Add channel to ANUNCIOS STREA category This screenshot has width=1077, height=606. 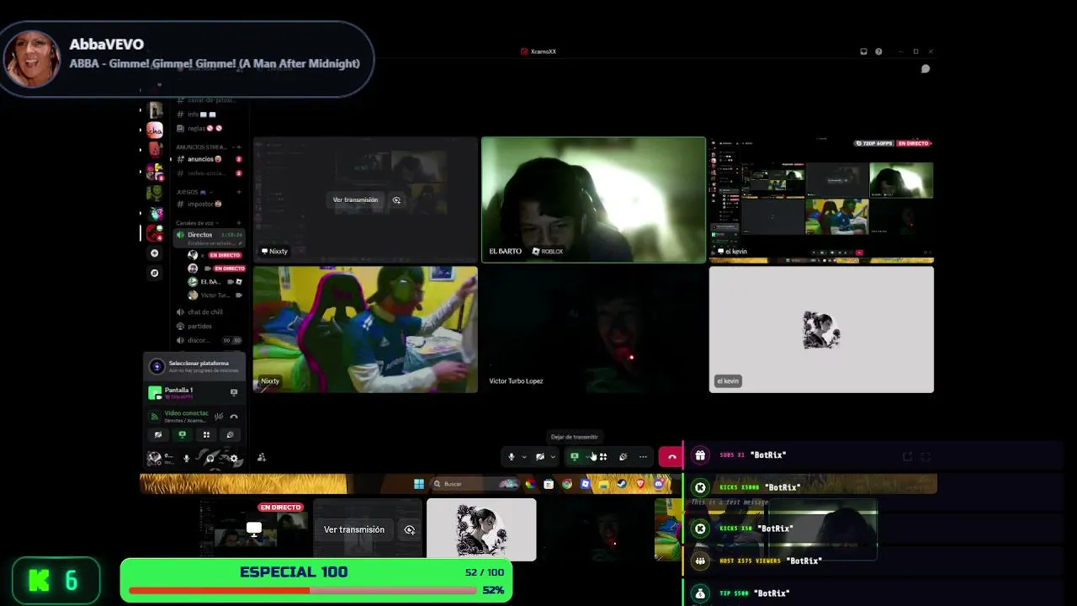point(239,146)
